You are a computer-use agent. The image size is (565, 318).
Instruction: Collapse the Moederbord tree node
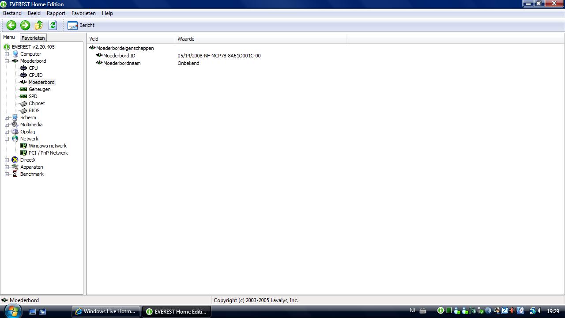[7, 61]
